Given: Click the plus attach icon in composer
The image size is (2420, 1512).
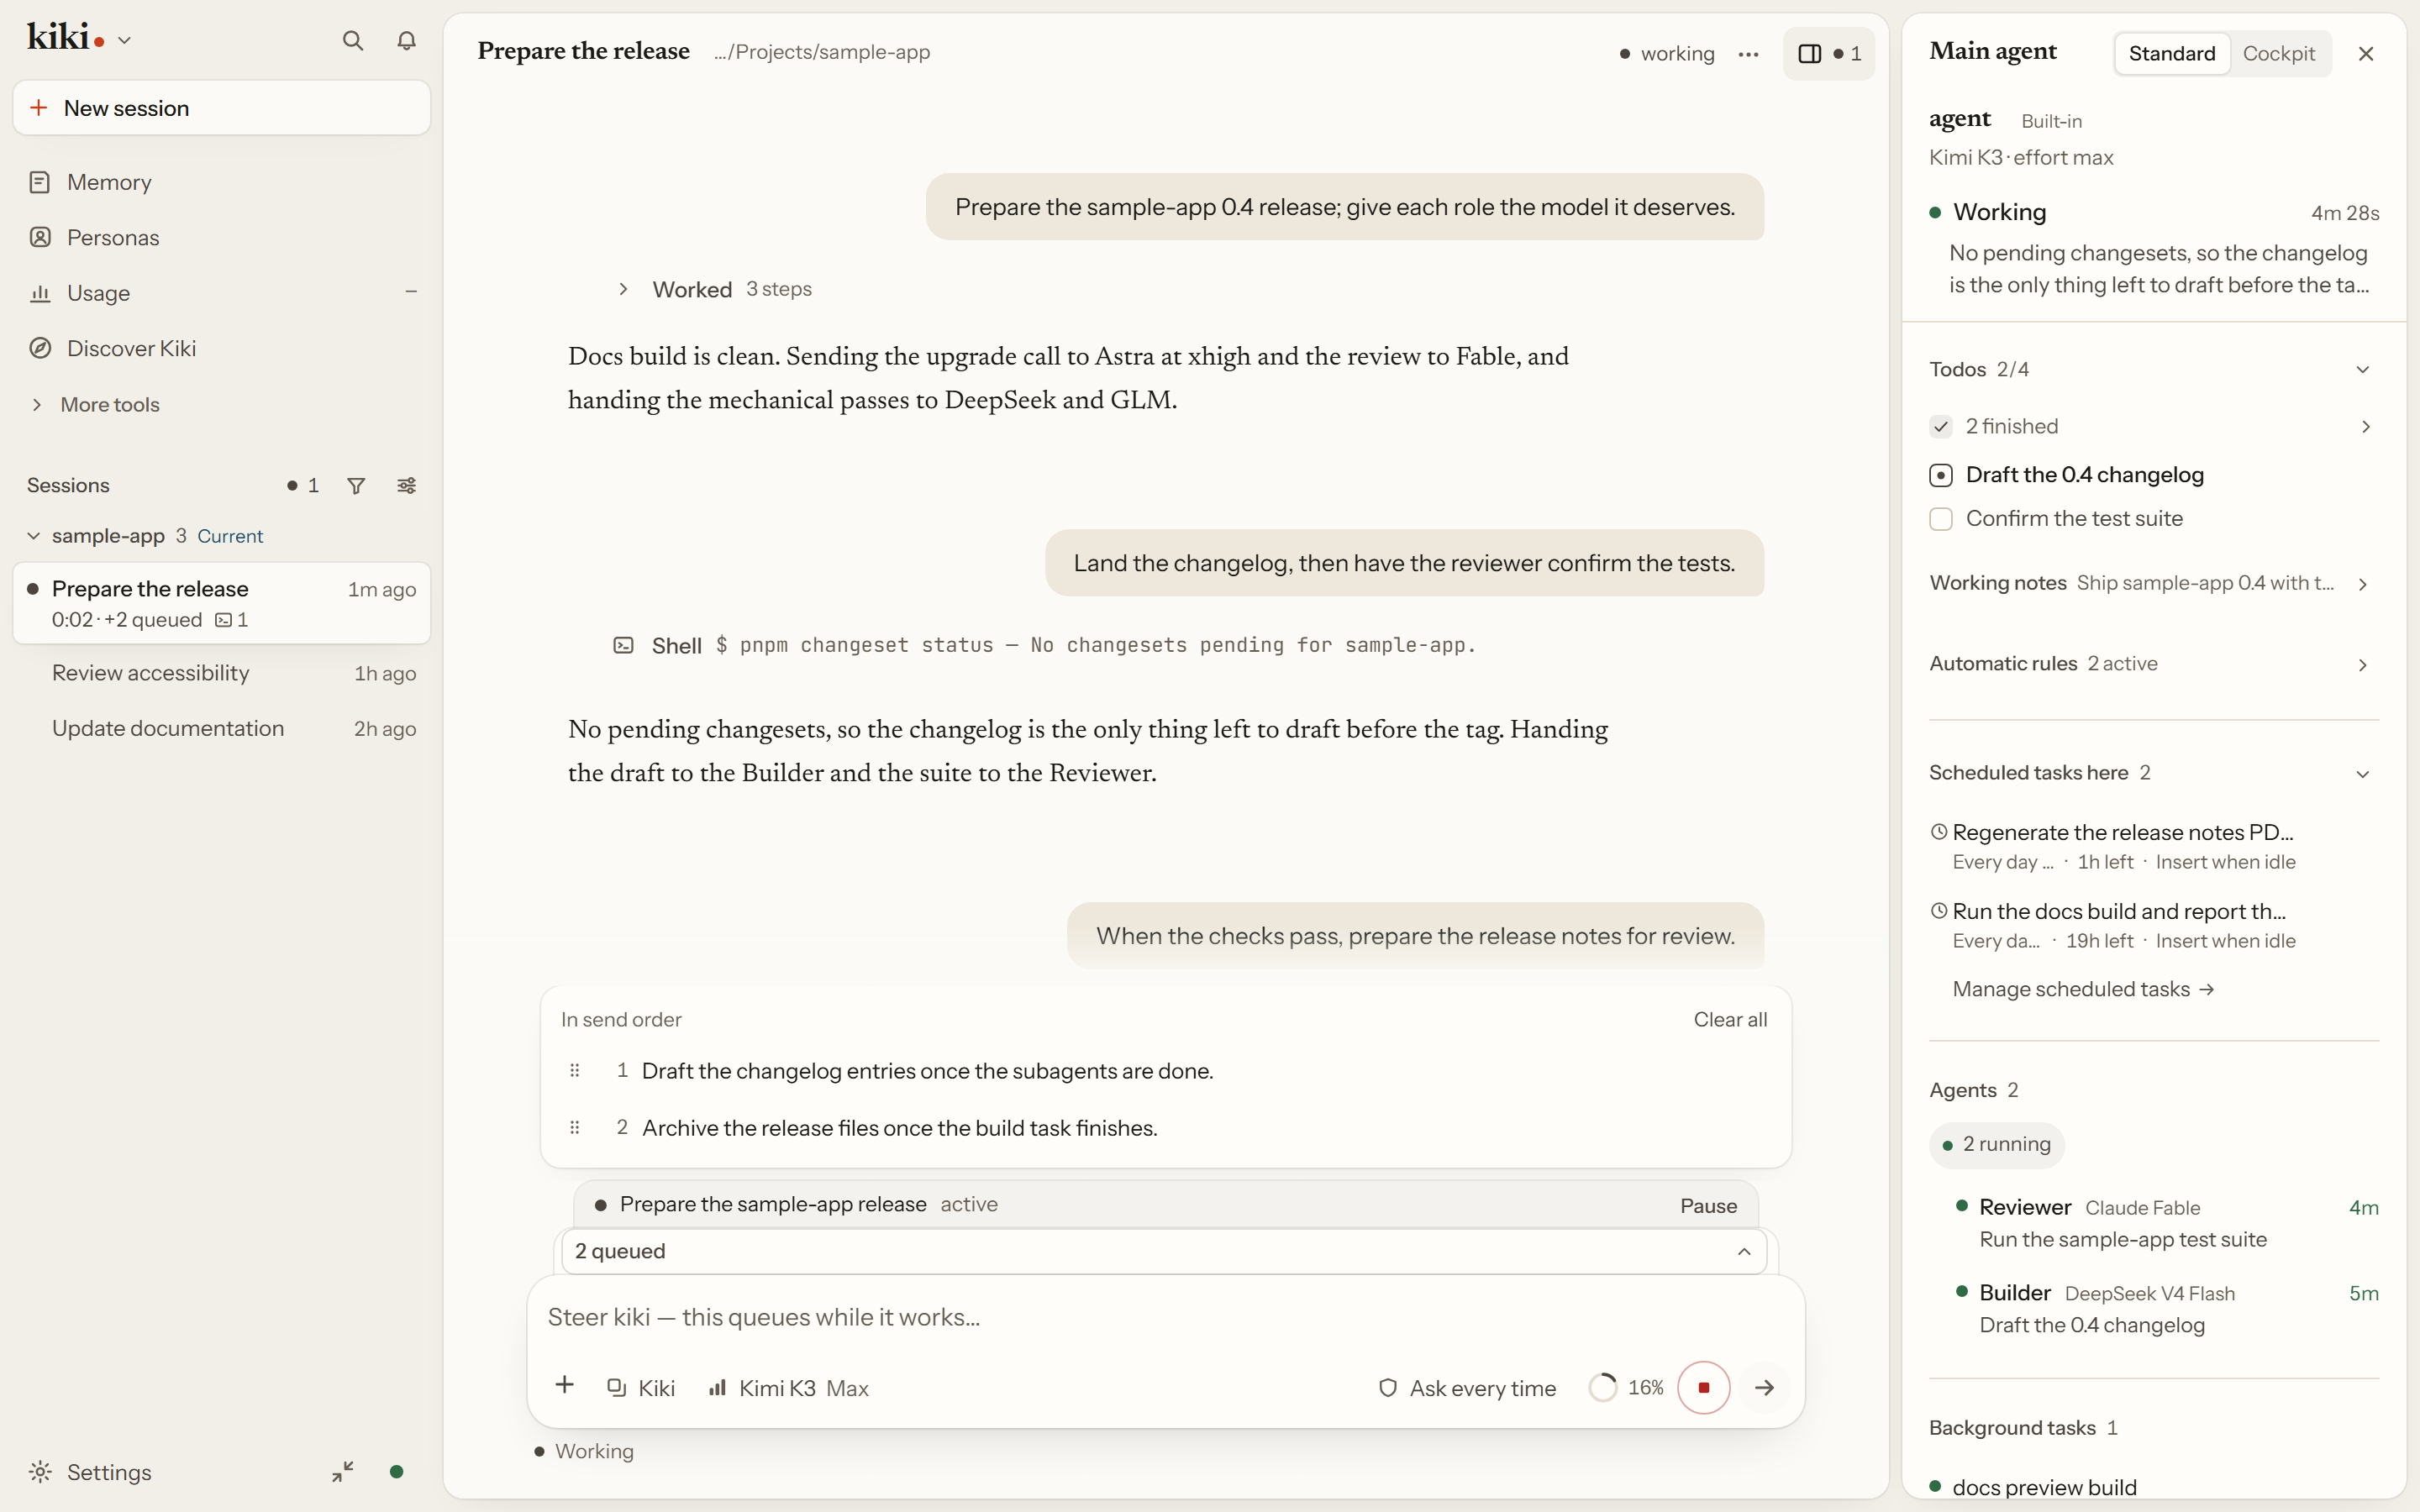Looking at the screenshot, I should pyautogui.click(x=564, y=1385).
